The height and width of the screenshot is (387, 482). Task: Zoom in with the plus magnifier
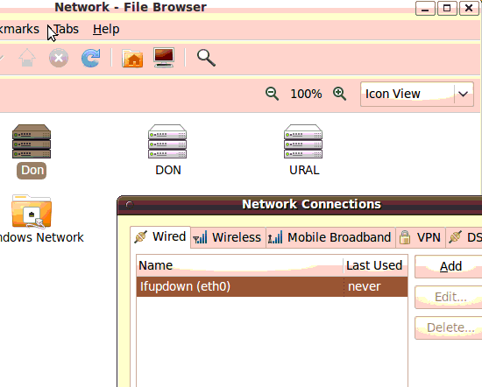coord(340,94)
